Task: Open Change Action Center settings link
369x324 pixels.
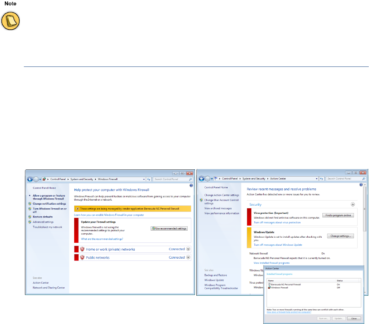Action: [x=222, y=195]
